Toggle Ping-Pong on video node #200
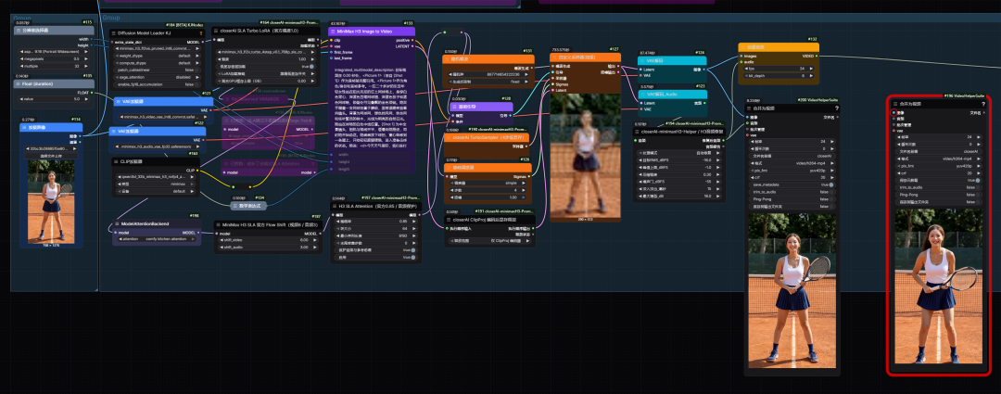Viewport: 1001px width, 394px height. click(x=791, y=199)
